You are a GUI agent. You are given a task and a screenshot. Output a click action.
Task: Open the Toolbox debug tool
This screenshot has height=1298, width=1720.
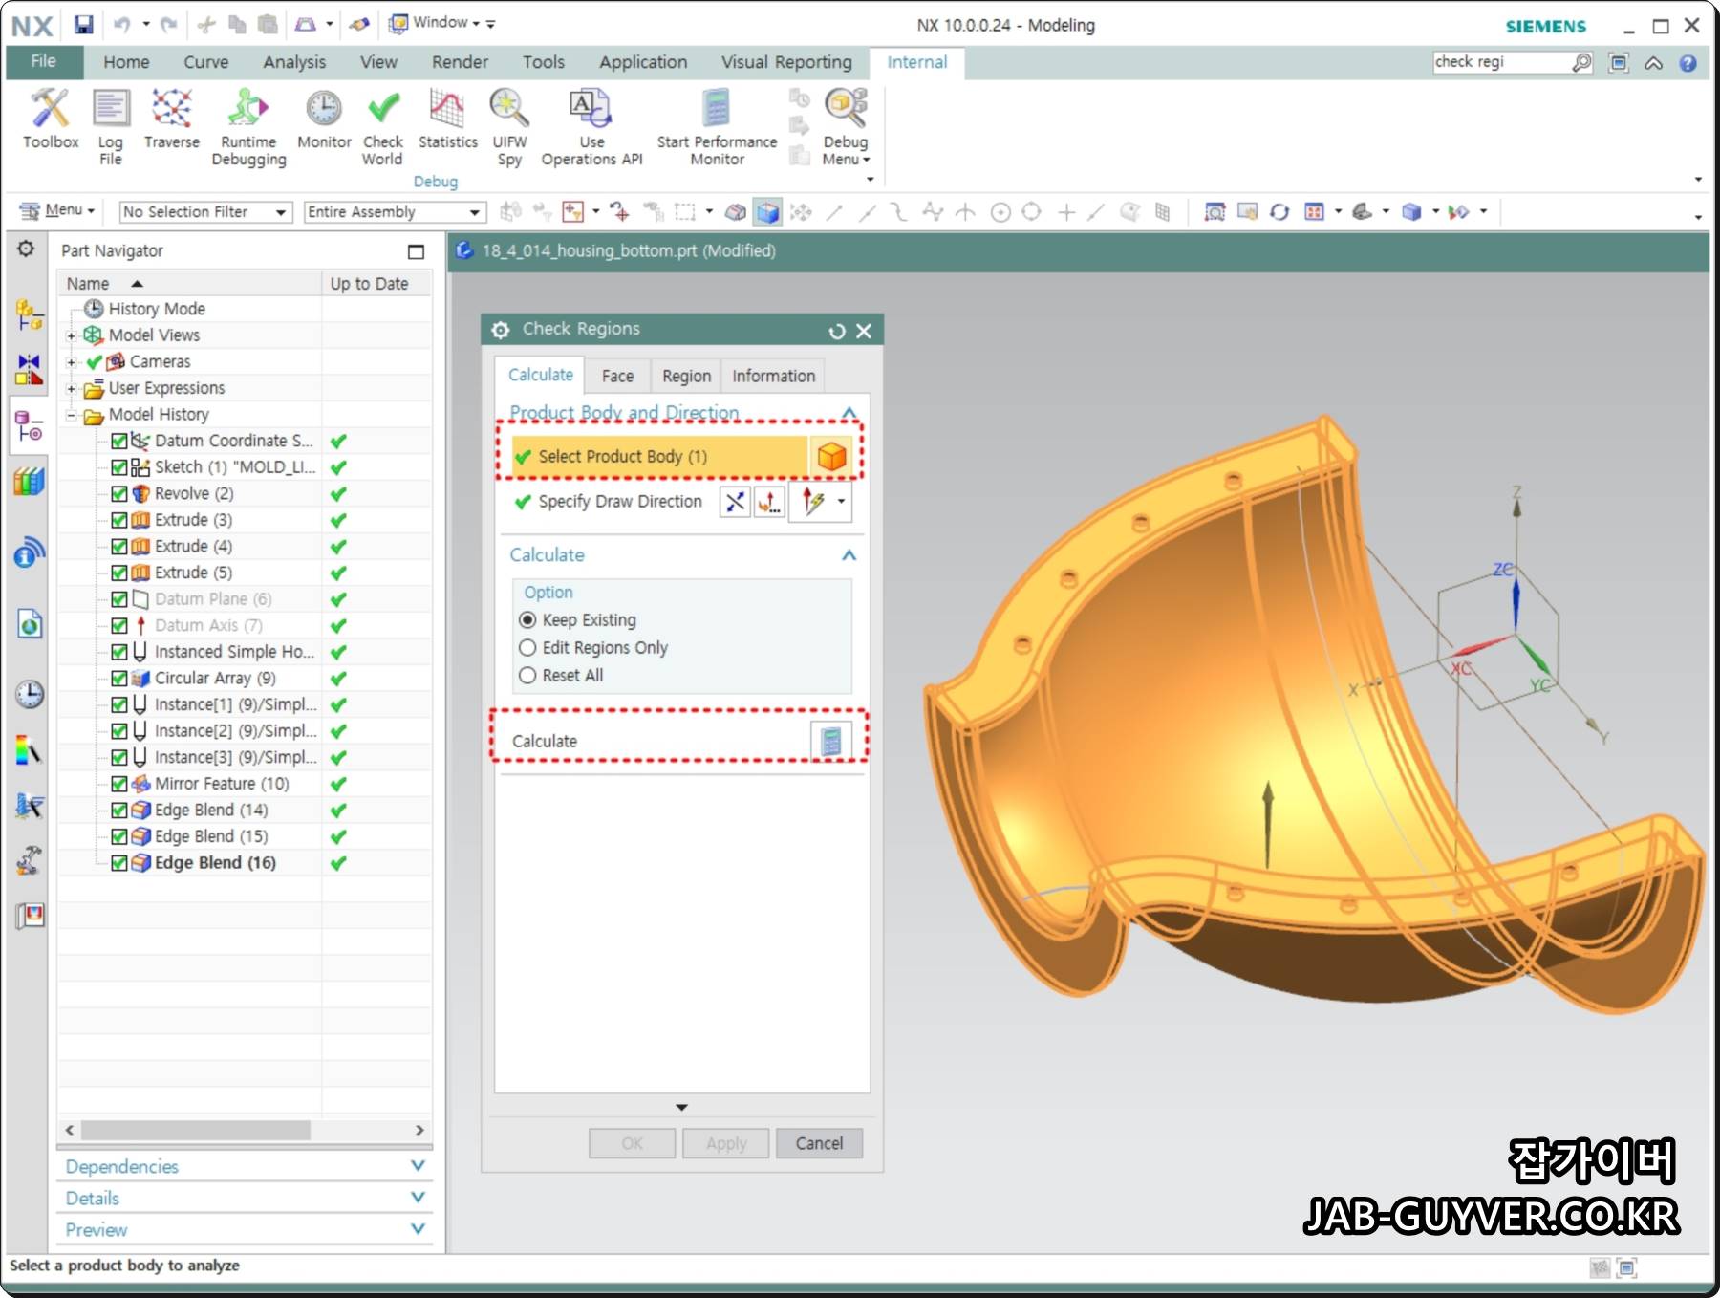[x=51, y=119]
